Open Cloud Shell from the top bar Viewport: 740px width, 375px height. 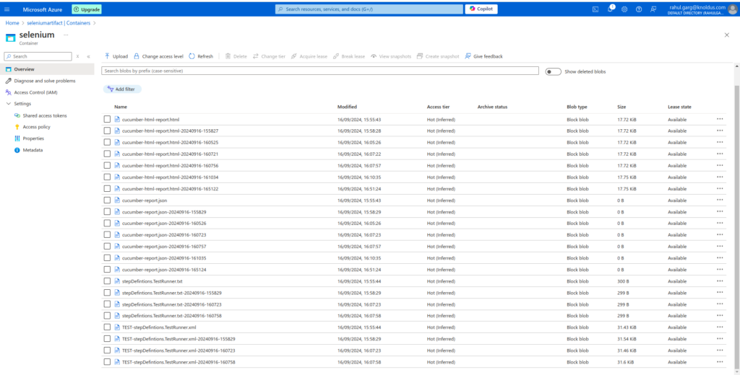(x=595, y=9)
